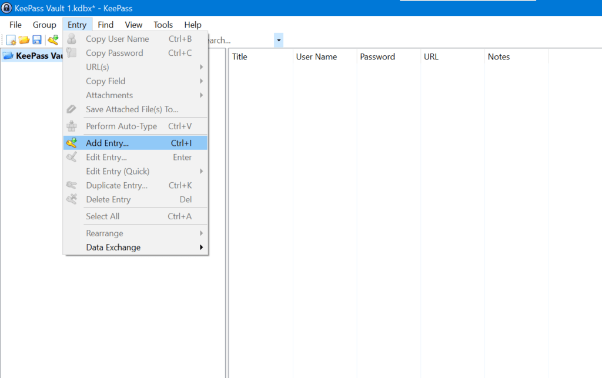
Task: Expand the Attachments submenu
Action: pyautogui.click(x=135, y=95)
